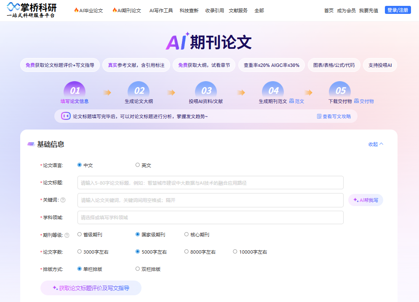
Task: Click the 论文标题 input field
Action: pyautogui.click(x=210, y=183)
